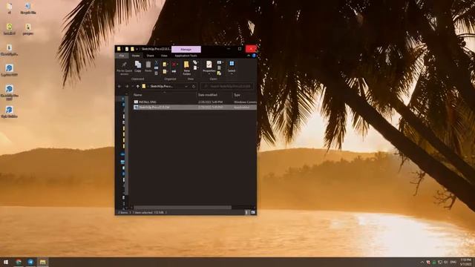Open the recent locations dropdown arrow
475x267 pixels.
(x=132, y=86)
